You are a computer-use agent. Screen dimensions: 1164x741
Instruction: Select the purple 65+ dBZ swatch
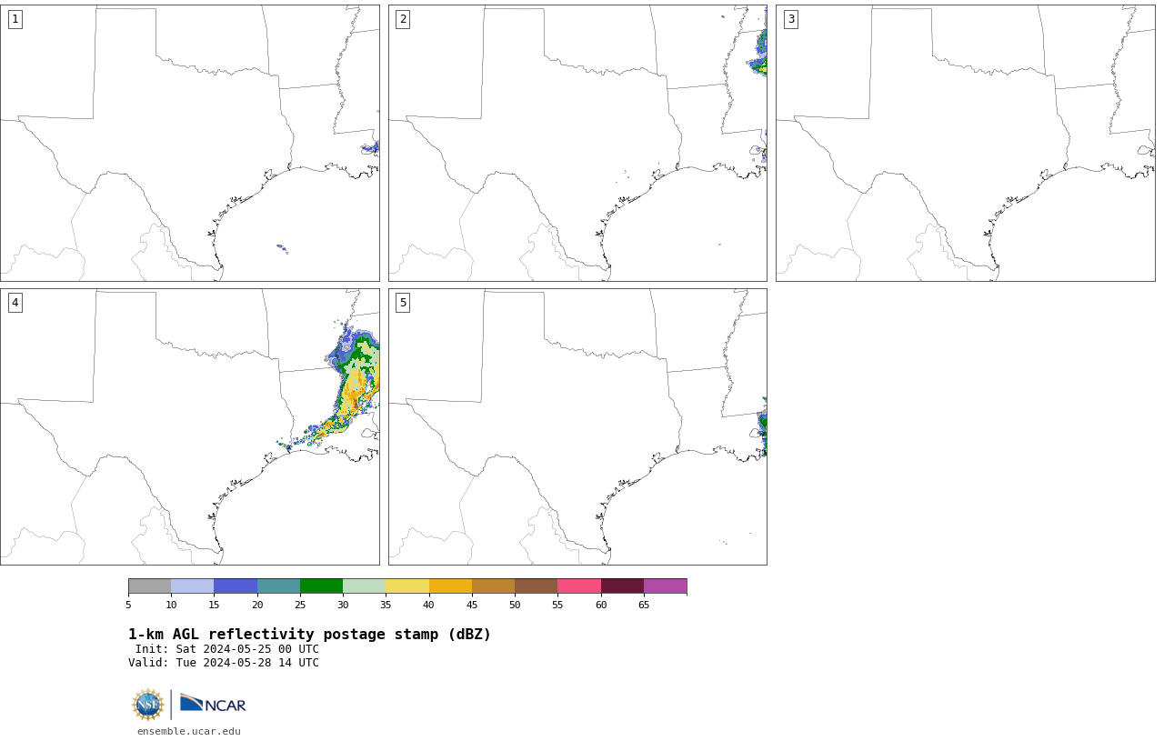(x=666, y=586)
